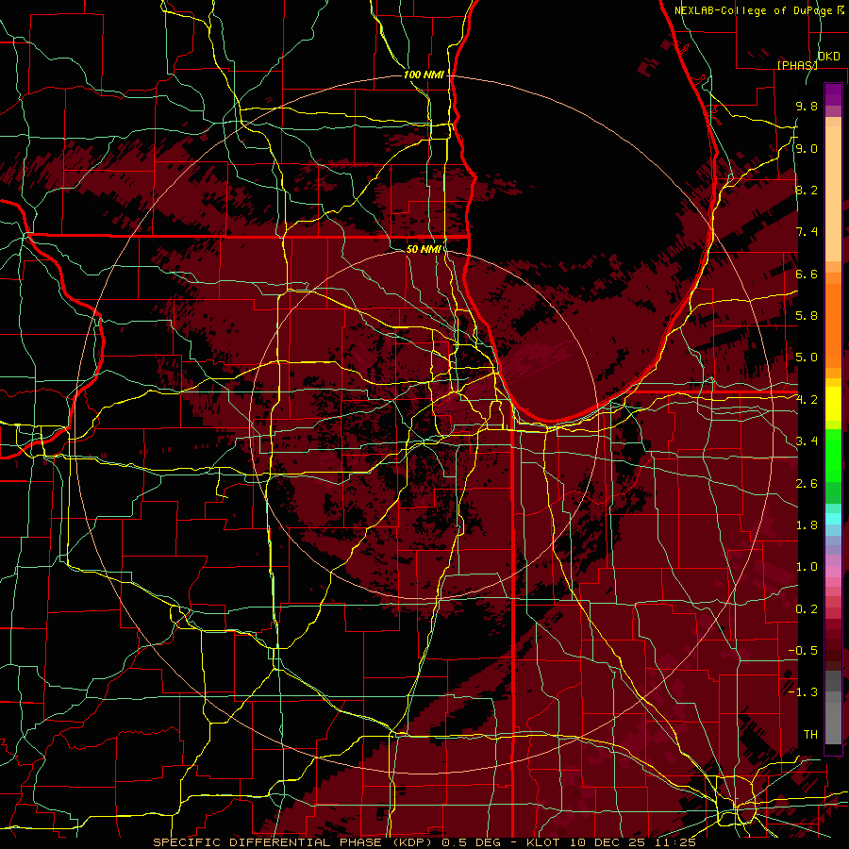The height and width of the screenshot is (849, 849).
Task: Click the 1.8 scale value
Action: [x=807, y=525]
